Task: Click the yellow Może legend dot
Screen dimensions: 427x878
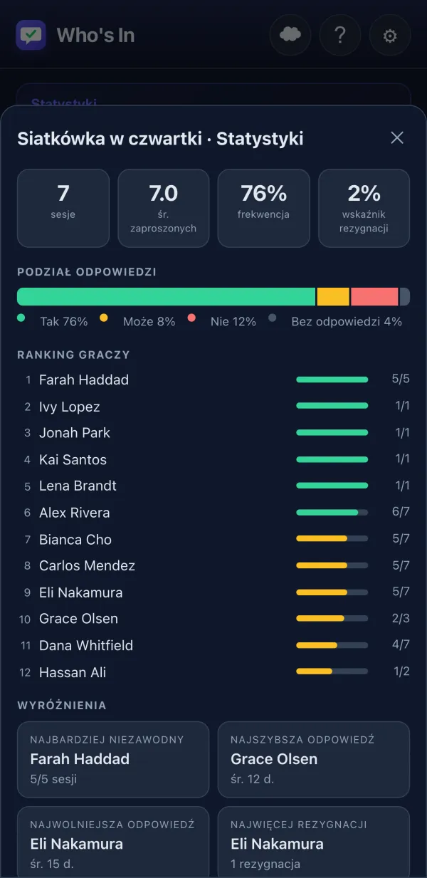Action: 104,318
